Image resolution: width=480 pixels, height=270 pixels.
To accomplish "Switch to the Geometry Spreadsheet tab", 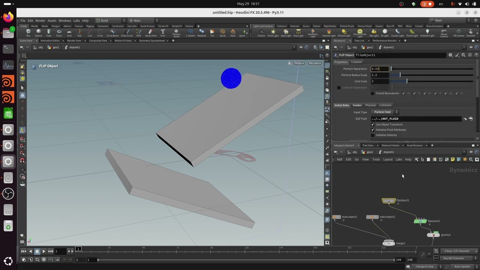I will 152,40.
